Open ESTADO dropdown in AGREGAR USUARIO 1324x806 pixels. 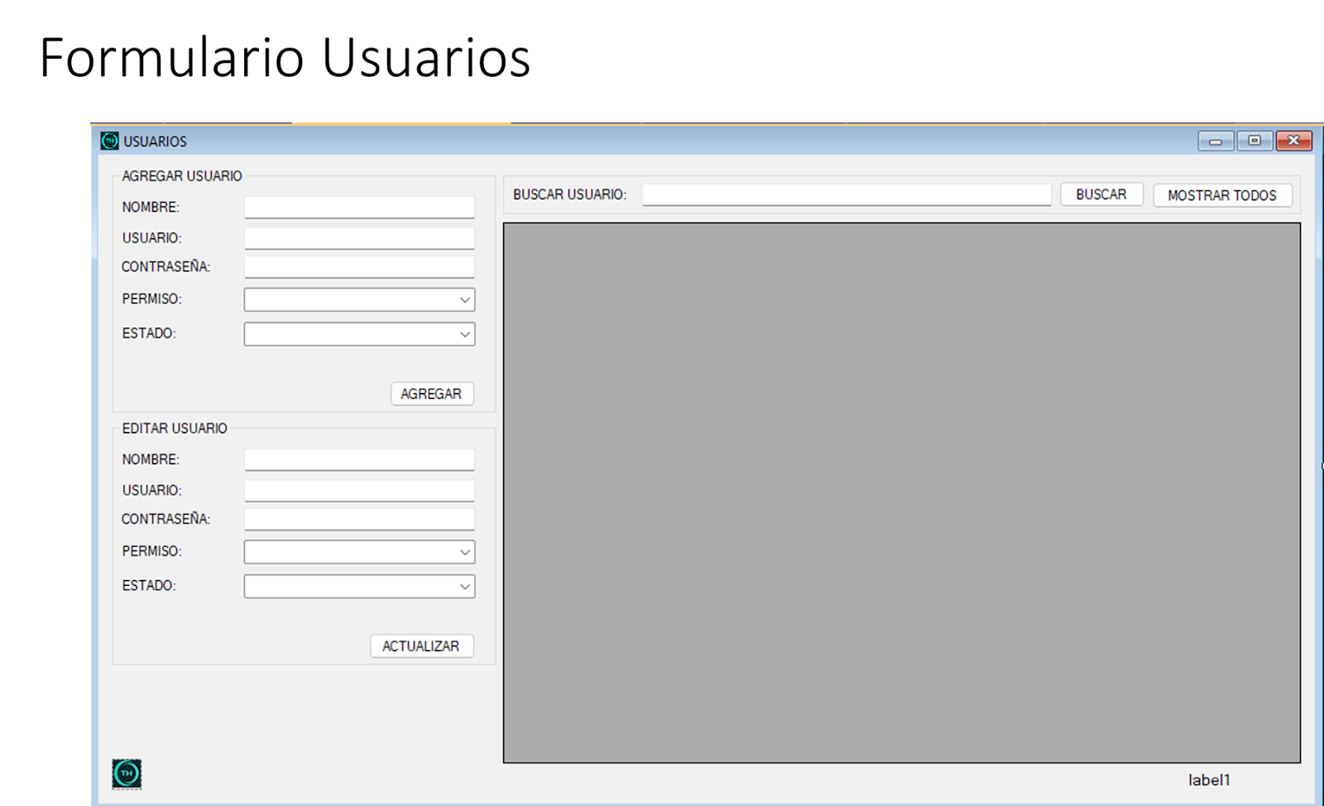pyautogui.click(x=359, y=334)
